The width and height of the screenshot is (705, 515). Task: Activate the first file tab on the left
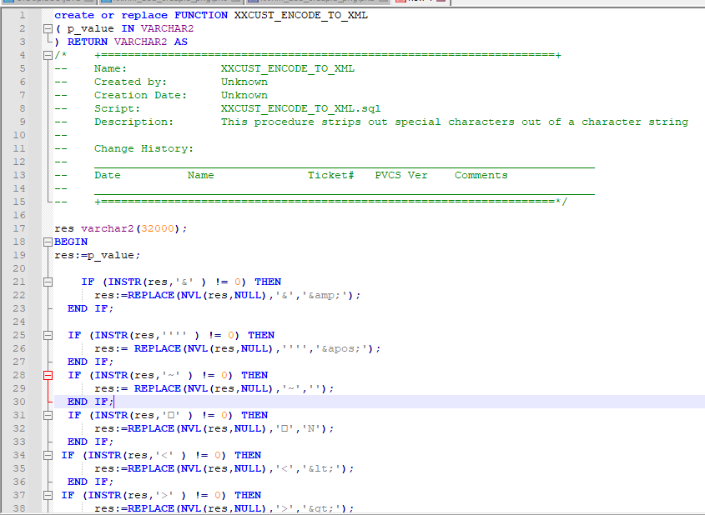[46, 3]
